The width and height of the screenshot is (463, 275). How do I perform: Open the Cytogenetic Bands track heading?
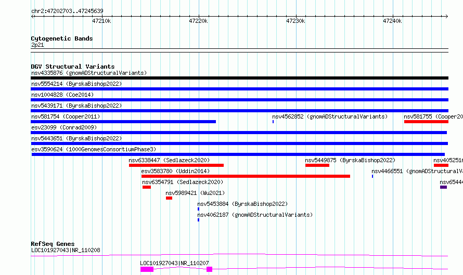(62, 38)
